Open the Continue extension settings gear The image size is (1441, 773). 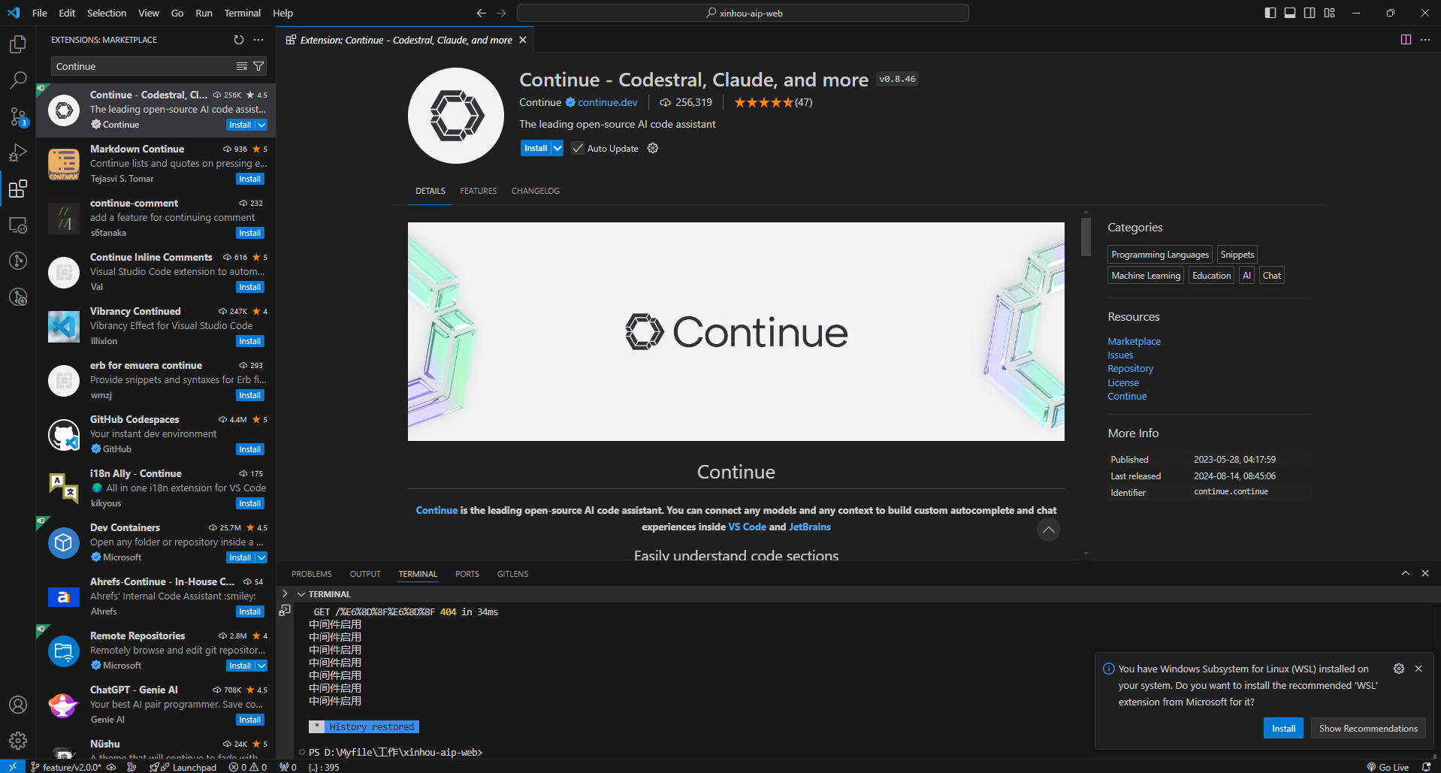(x=653, y=149)
